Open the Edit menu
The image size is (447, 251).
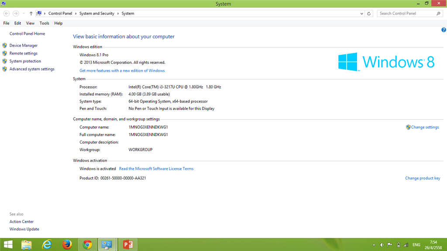click(x=17, y=23)
